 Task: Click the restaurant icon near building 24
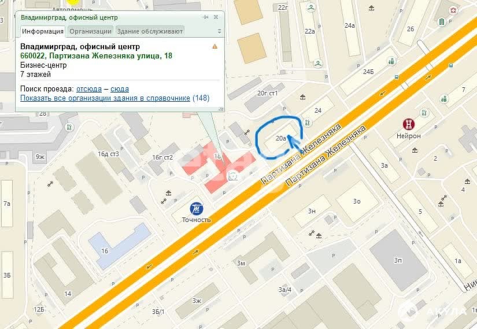tap(307, 123)
